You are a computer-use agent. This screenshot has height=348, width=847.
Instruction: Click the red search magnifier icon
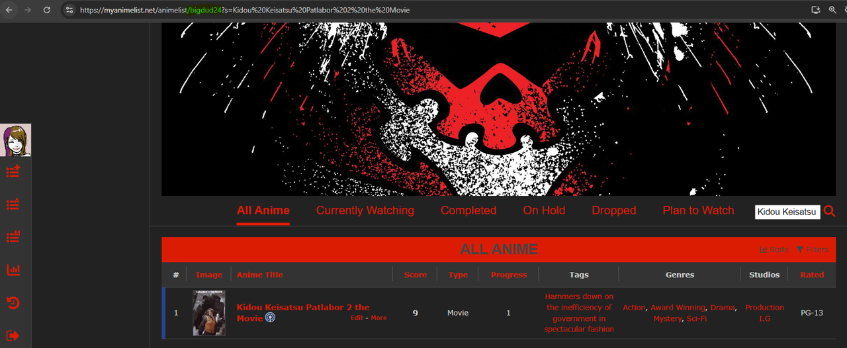[830, 212]
